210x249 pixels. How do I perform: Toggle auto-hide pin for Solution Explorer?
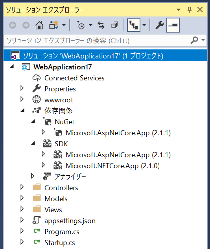(190, 10)
